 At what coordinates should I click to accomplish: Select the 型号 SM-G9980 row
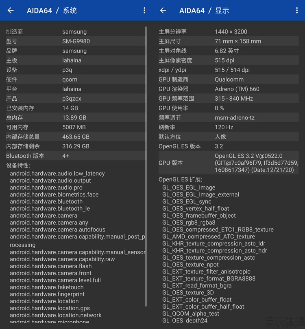click(75, 41)
